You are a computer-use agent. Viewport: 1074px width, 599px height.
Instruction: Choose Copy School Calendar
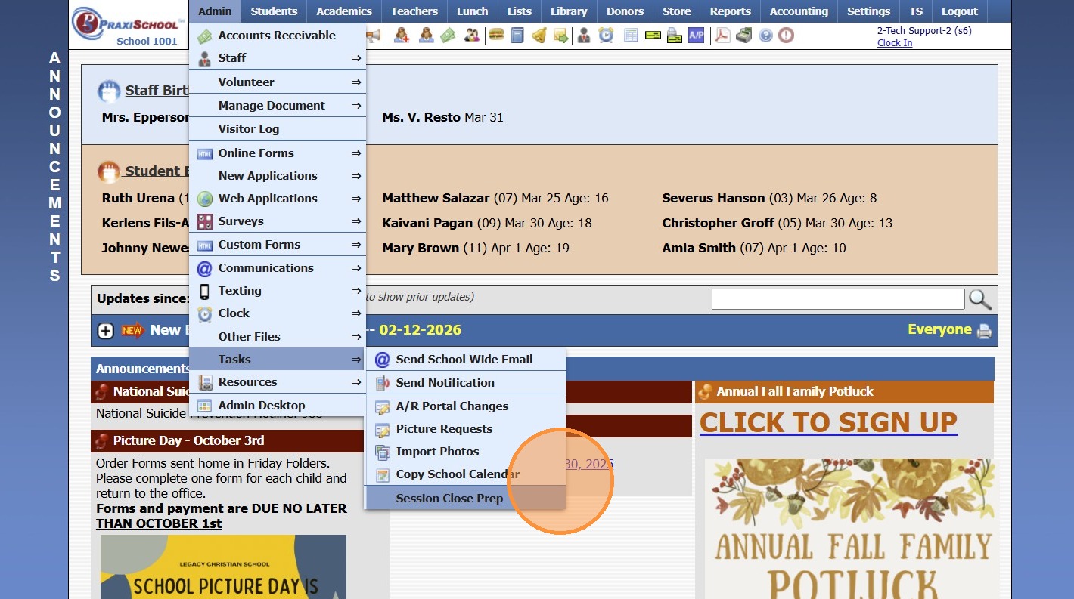pos(466,474)
